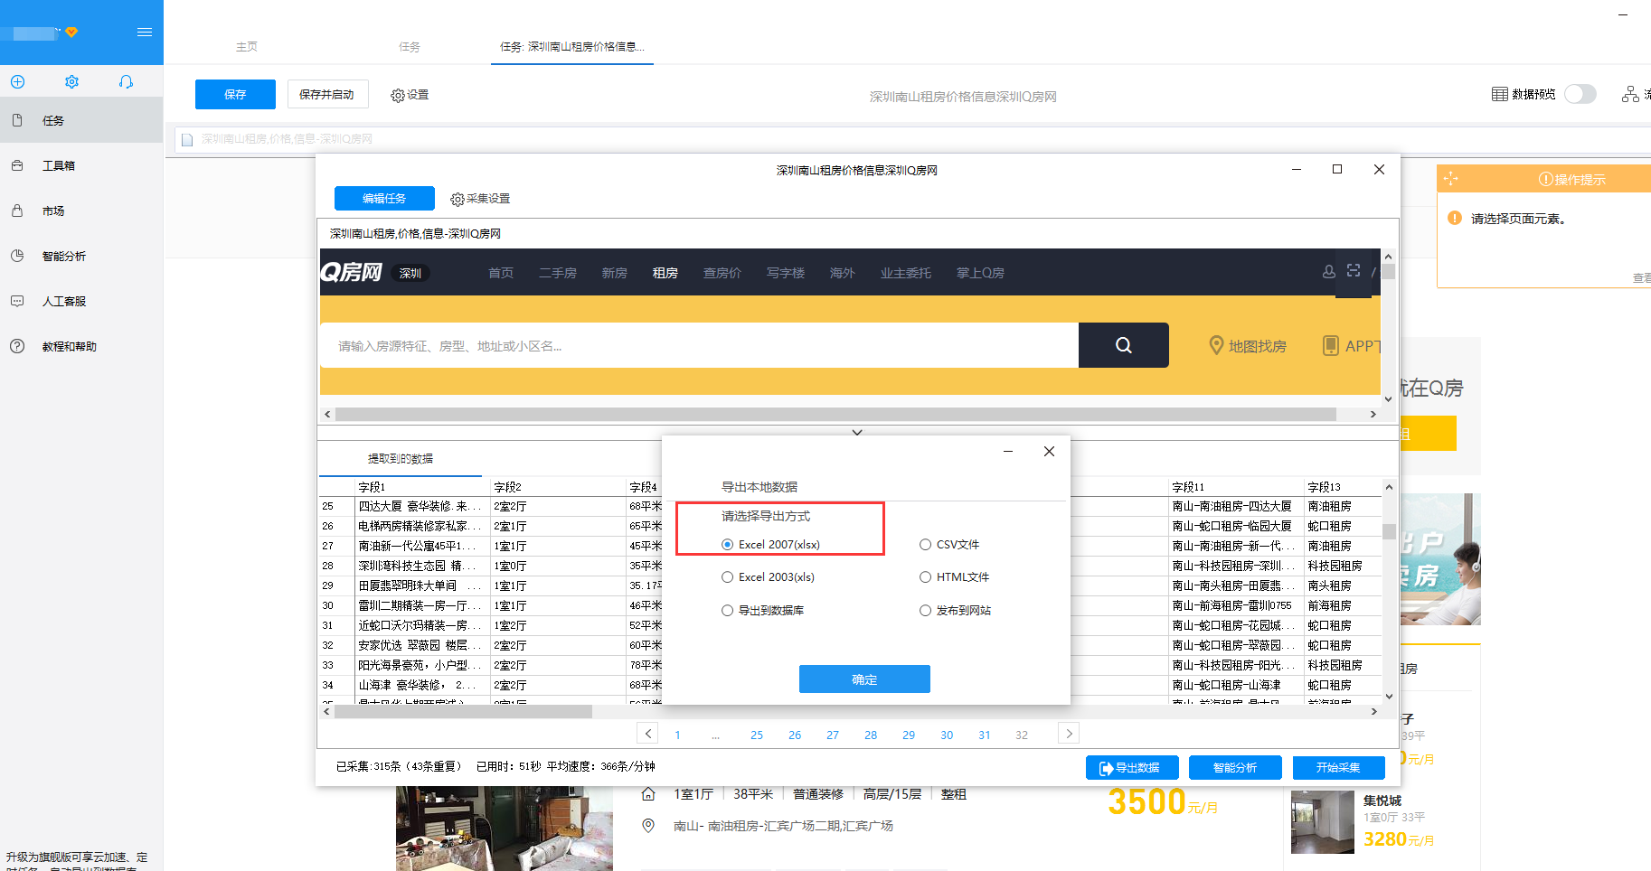Click the 开始采集 button
This screenshot has width=1651, height=871.
1338,767
